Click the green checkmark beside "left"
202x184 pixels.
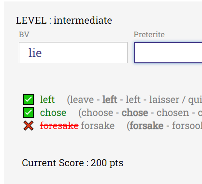point(29,99)
